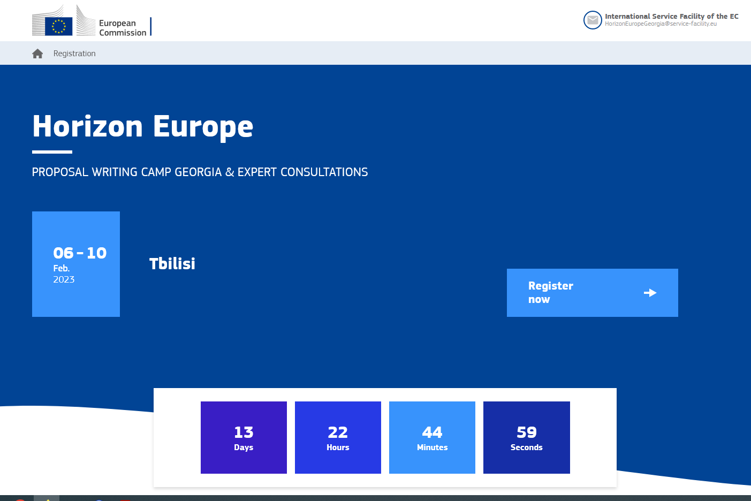Select the 22 Hours countdown tile
Screen dimensions: 751x501
click(x=338, y=437)
